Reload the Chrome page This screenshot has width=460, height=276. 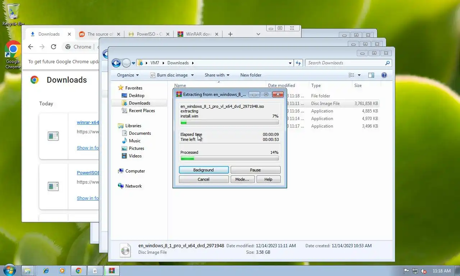pos(54,47)
